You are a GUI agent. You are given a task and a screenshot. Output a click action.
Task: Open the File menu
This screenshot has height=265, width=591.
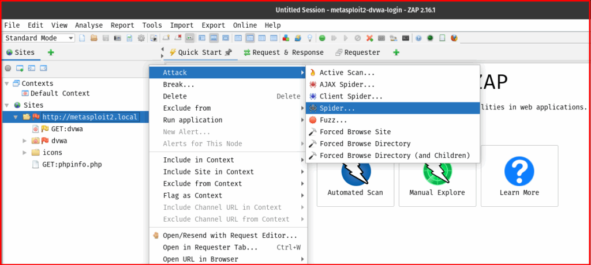12,25
